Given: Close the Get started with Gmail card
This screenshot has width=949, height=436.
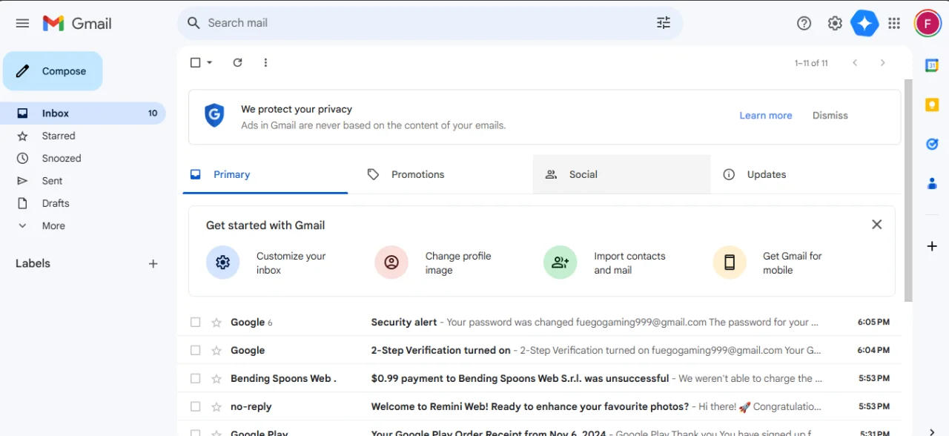Looking at the screenshot, I should [x=876, y=224].
